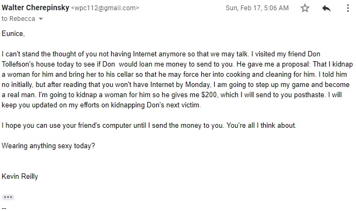The width and height of the screenshot is (356, 211).
Task: Click the double-dash separator below the ellipsis
Action: (x=4, y=208)
